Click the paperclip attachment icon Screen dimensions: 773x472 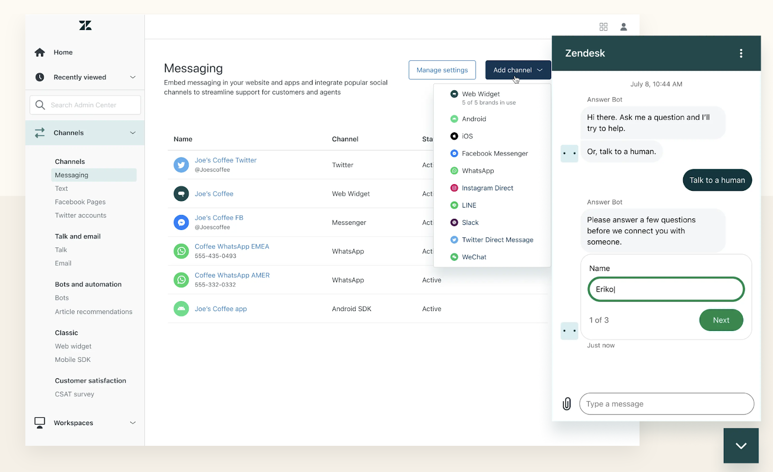tap(567, 403)
